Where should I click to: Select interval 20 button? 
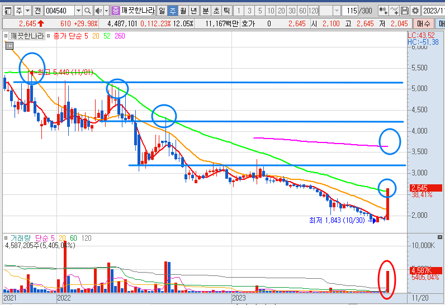coord(281,11)
